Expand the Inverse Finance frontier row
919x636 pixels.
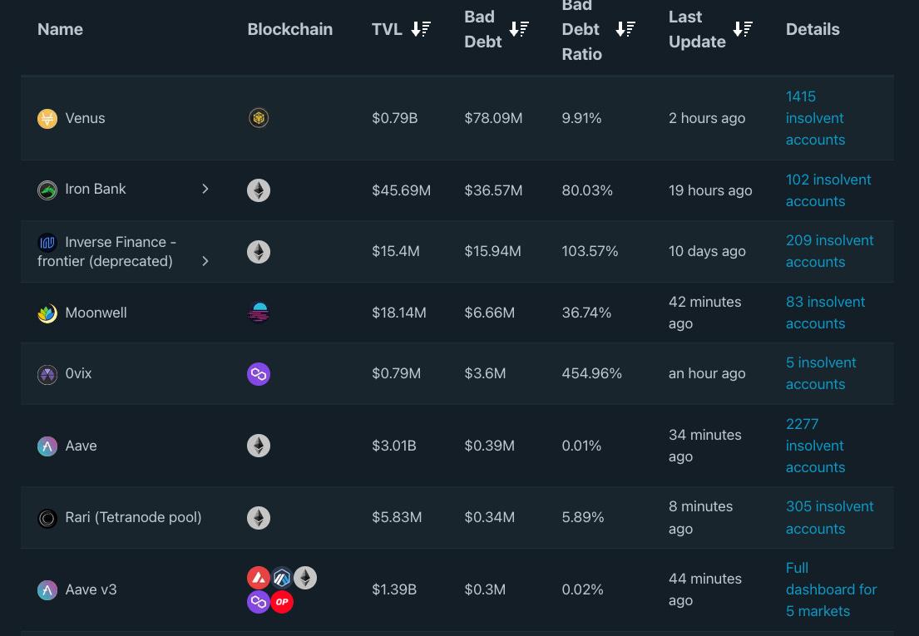click(205, 261)
